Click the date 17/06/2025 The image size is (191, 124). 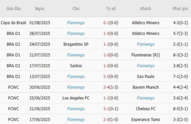click(40, 120)
